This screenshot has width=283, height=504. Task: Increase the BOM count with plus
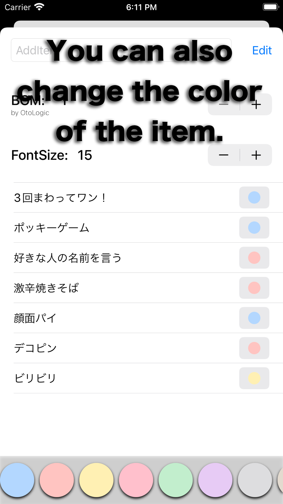click(x=256, y=105)
